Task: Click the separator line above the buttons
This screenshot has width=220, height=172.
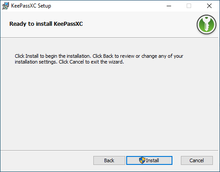Action: (109, 151)
